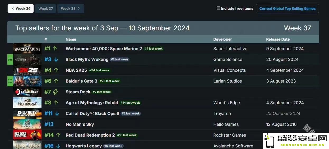Click the Age of Mythology: Retold thumbnail
Image resolution: width=329 pixels, height=149 pixels.
point(27,103)
